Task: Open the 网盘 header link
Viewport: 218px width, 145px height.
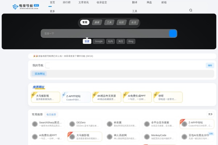Action: pos(149,3)
